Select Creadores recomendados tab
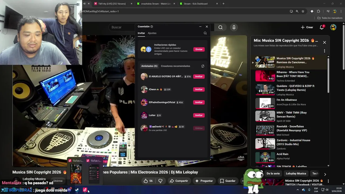This screenshot has width=345, height=194. [175, 66]
